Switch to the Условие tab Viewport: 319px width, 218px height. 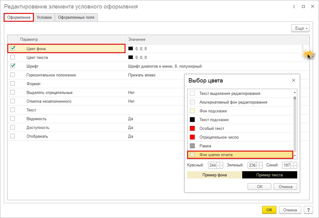click(44, 18)
